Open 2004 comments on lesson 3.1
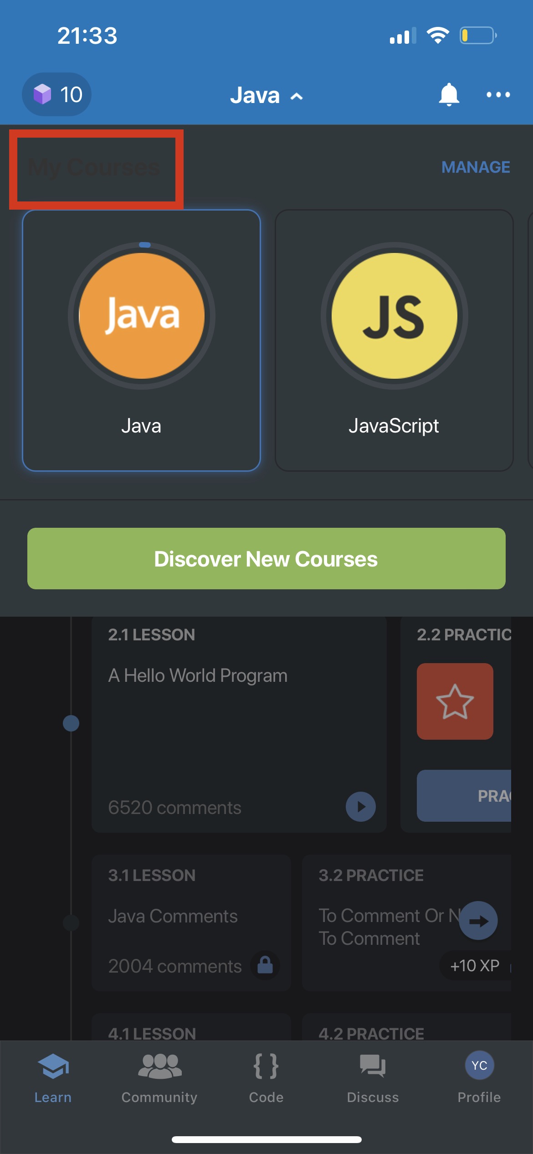Screen dimensions: 533x1154 click(x=175, y=966)
